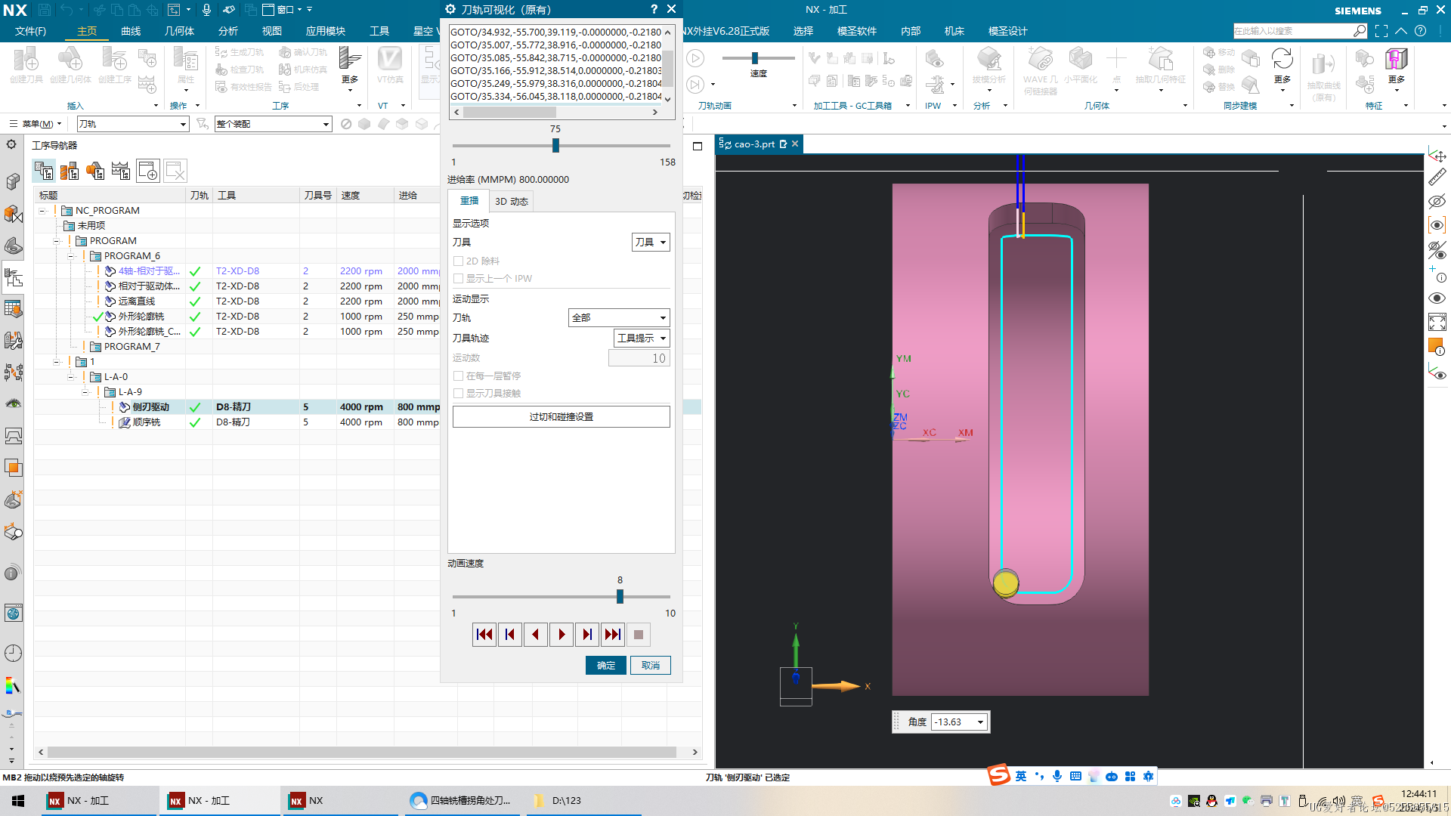Collapse the NC_PROGRAM root node
The height and width of the screenshot is (816, 1451).
point(42,211)
